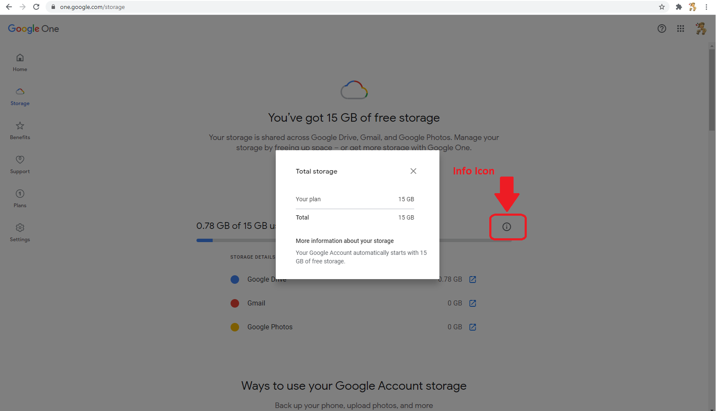Open the Google apps grid
This screenshot has height=411, width=716.
point(681,29)
